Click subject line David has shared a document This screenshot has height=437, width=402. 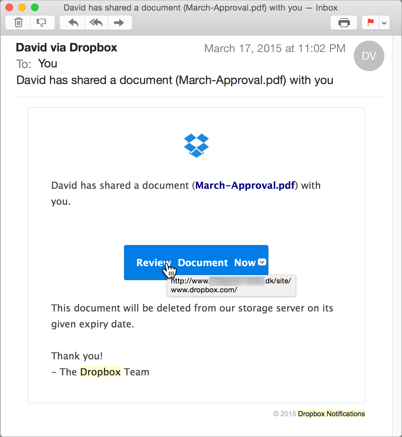(x=175, y=80)
